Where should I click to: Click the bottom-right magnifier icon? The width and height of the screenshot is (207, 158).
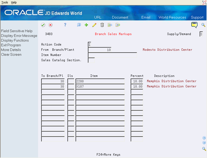204,149
